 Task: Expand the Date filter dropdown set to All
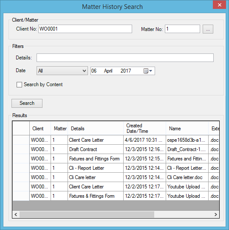click(x=62, y=71)
